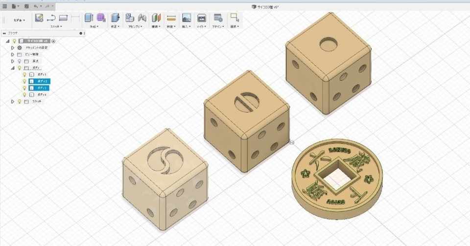This screenshot has width=470, height=246.
Task: Expand the ビュー管理 node
Action: [13, 54]
